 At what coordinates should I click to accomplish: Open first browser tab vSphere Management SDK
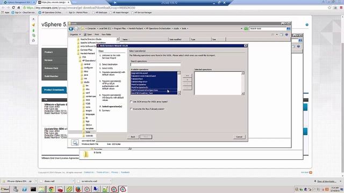click(x=18, y=2)
